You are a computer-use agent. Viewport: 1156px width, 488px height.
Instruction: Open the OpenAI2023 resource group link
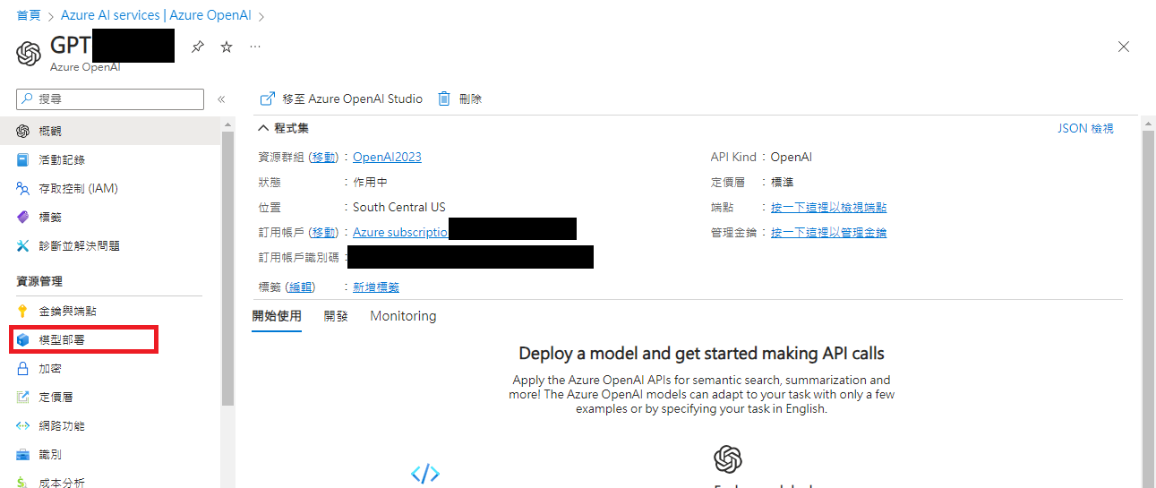387,157
